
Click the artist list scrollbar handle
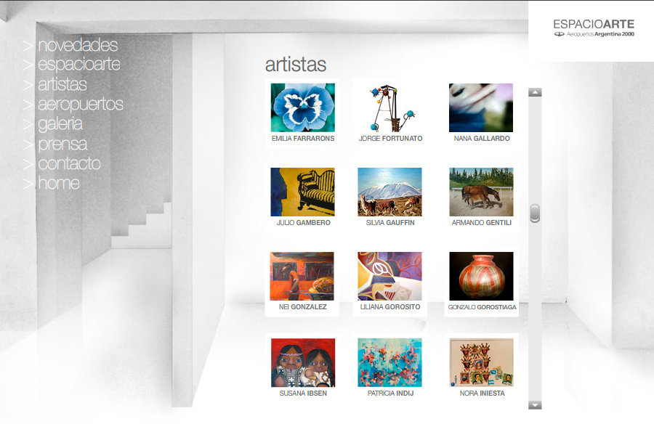click(x=535, y=213)
